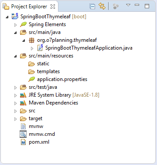
Task: Select SpringBootThymeleafApplication.java file name
Action: pos(89,48)
